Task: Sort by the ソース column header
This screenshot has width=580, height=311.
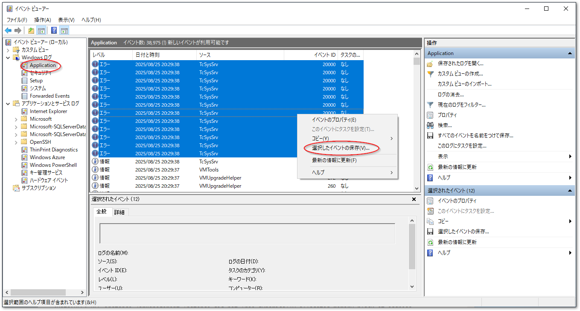Action: pyautogui.click(x=240, y=55)
